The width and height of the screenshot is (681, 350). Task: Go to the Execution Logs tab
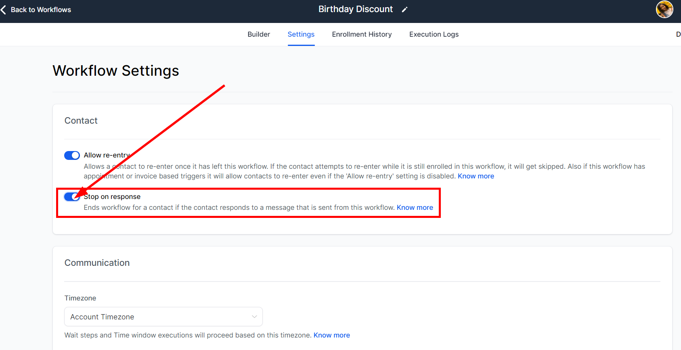click(434, 34)
